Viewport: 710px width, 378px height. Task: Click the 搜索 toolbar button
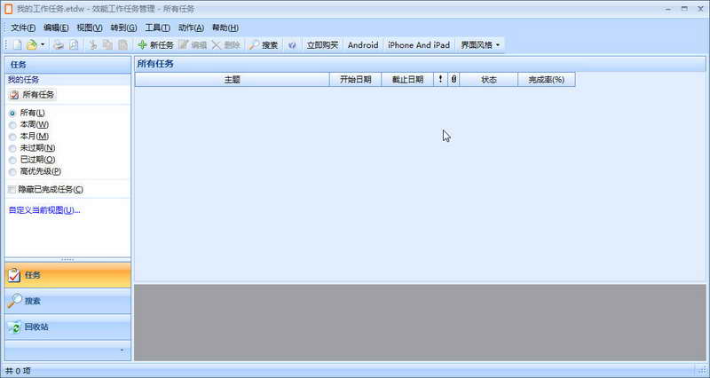(264, 45)
